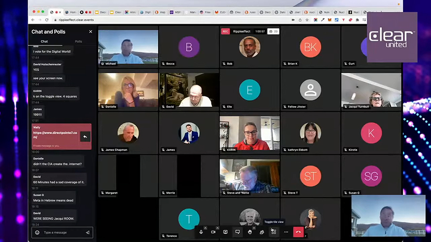Reply to Wally's private message
431x242 pixels.
(x=85, y=137)
